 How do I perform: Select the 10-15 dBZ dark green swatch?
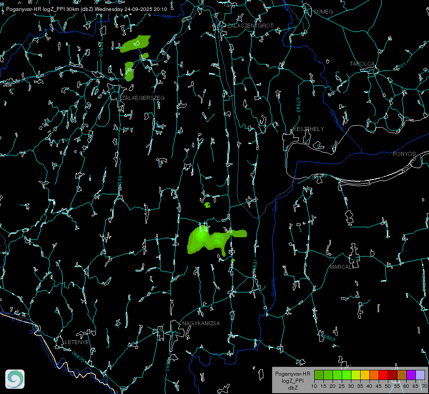tap(319, 375)
